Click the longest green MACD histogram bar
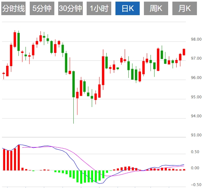206x188 pixels. point(81,177)
